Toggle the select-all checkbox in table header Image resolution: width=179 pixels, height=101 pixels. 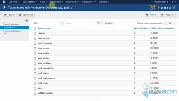pos(35,28)
